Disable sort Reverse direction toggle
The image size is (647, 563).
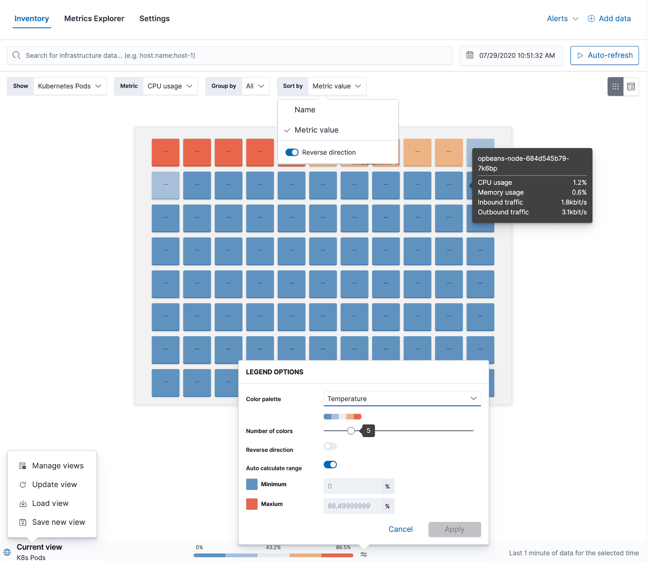(292, 152)
